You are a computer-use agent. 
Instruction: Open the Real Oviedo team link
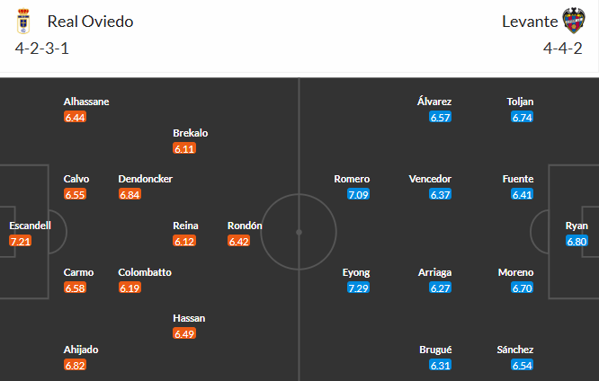90,22
